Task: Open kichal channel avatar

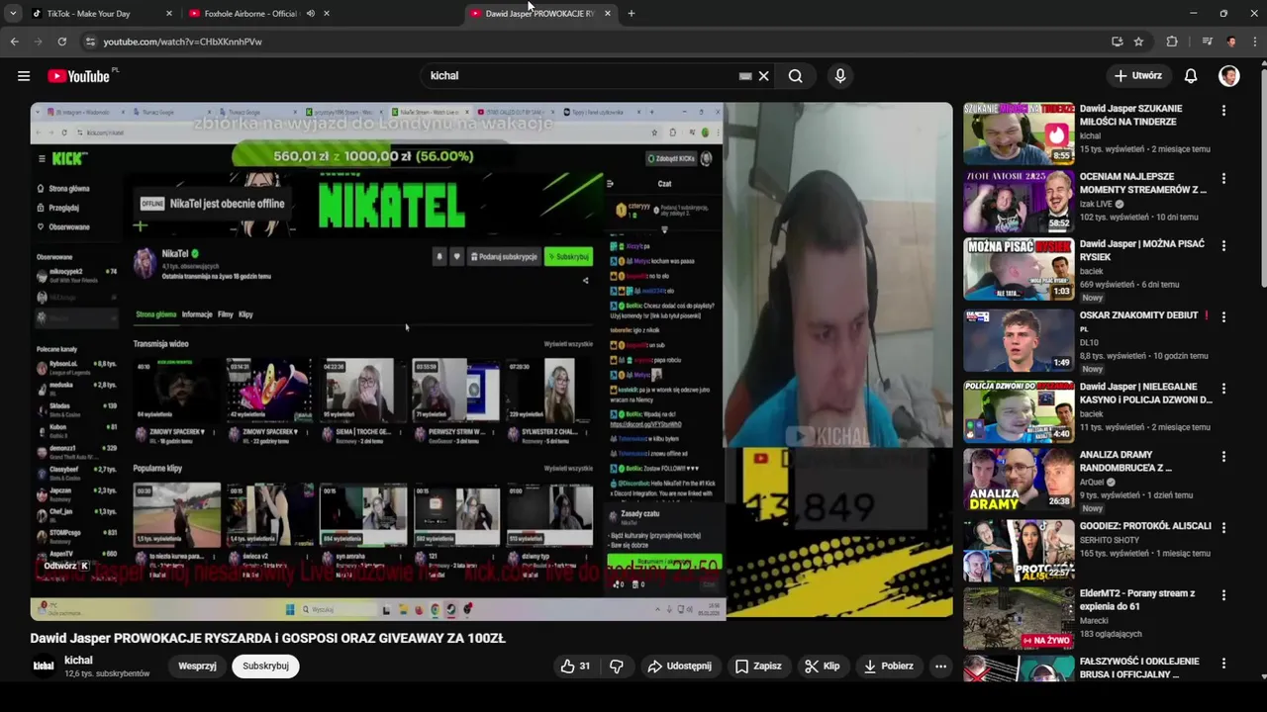Action: 44,667
